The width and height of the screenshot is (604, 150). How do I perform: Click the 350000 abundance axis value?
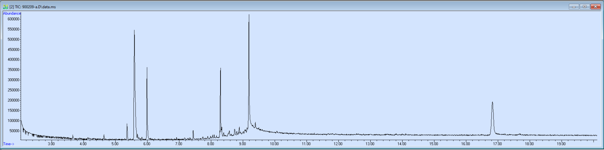[14, 70]
